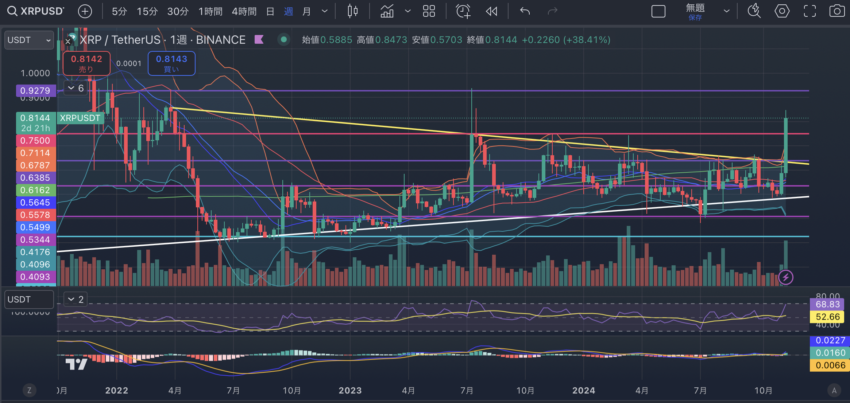The width and height of the screenshot is (850, 403).
Task: Click spread value 0.0001
Action: pyautogui.click(x=129, y=63)
